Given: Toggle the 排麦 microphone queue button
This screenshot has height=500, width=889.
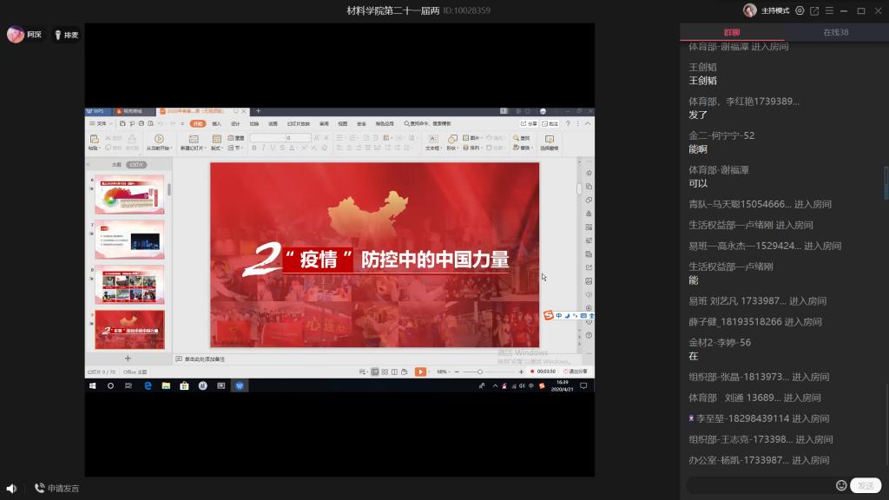Looking at the screenshot, I should [66, 35].
